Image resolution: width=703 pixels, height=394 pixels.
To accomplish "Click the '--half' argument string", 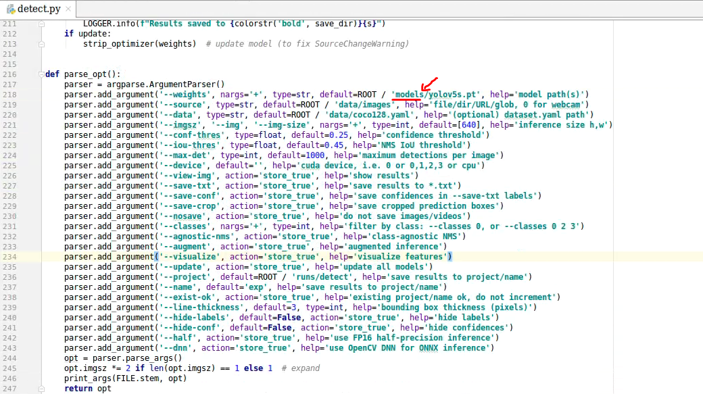I will coord(178,337).
